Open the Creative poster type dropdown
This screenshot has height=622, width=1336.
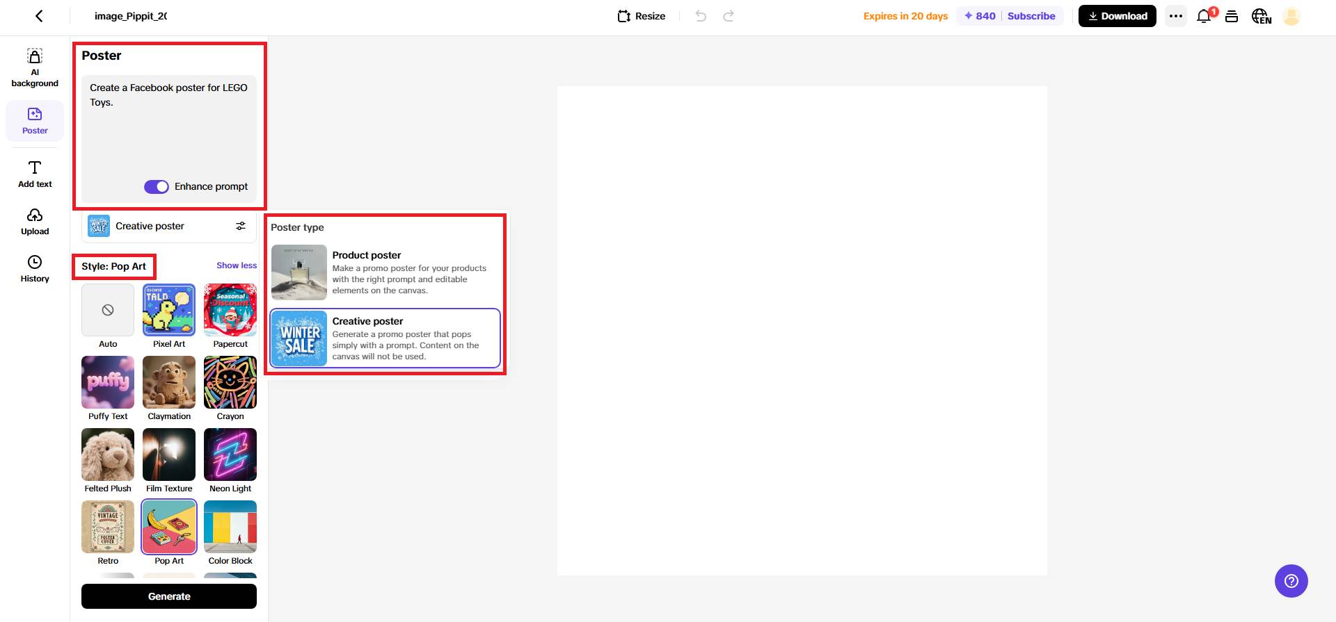(x=169, y=226)
